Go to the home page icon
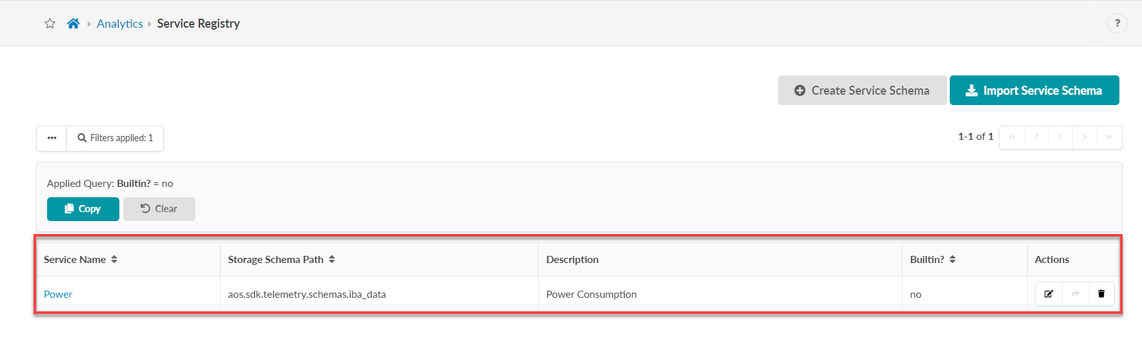This screenshot has height=341, width=1142. pyautogui.click(x=74, y=24)
